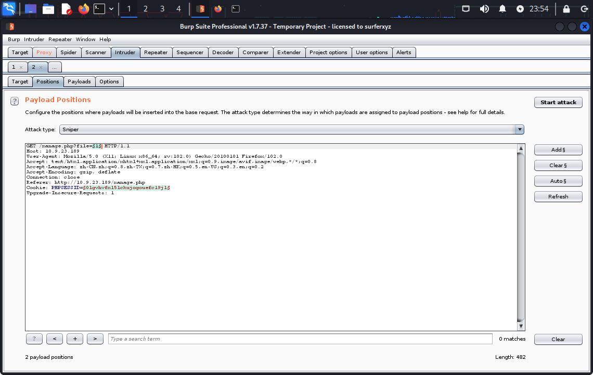593x375 pixels.
Task: Click the plus search options button
Action: click(x=75, y=339)
